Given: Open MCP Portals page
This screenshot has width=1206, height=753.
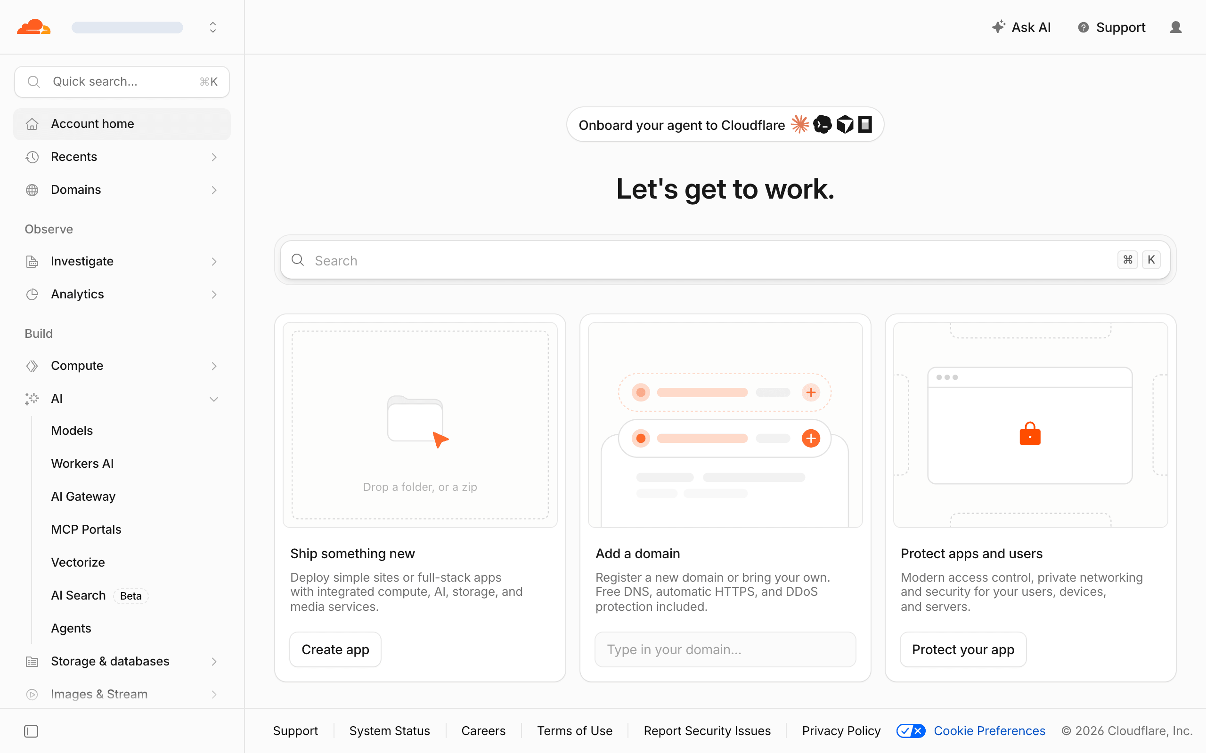Looking at the screenshot, I should pyautogui.click(x=86, y=529).
